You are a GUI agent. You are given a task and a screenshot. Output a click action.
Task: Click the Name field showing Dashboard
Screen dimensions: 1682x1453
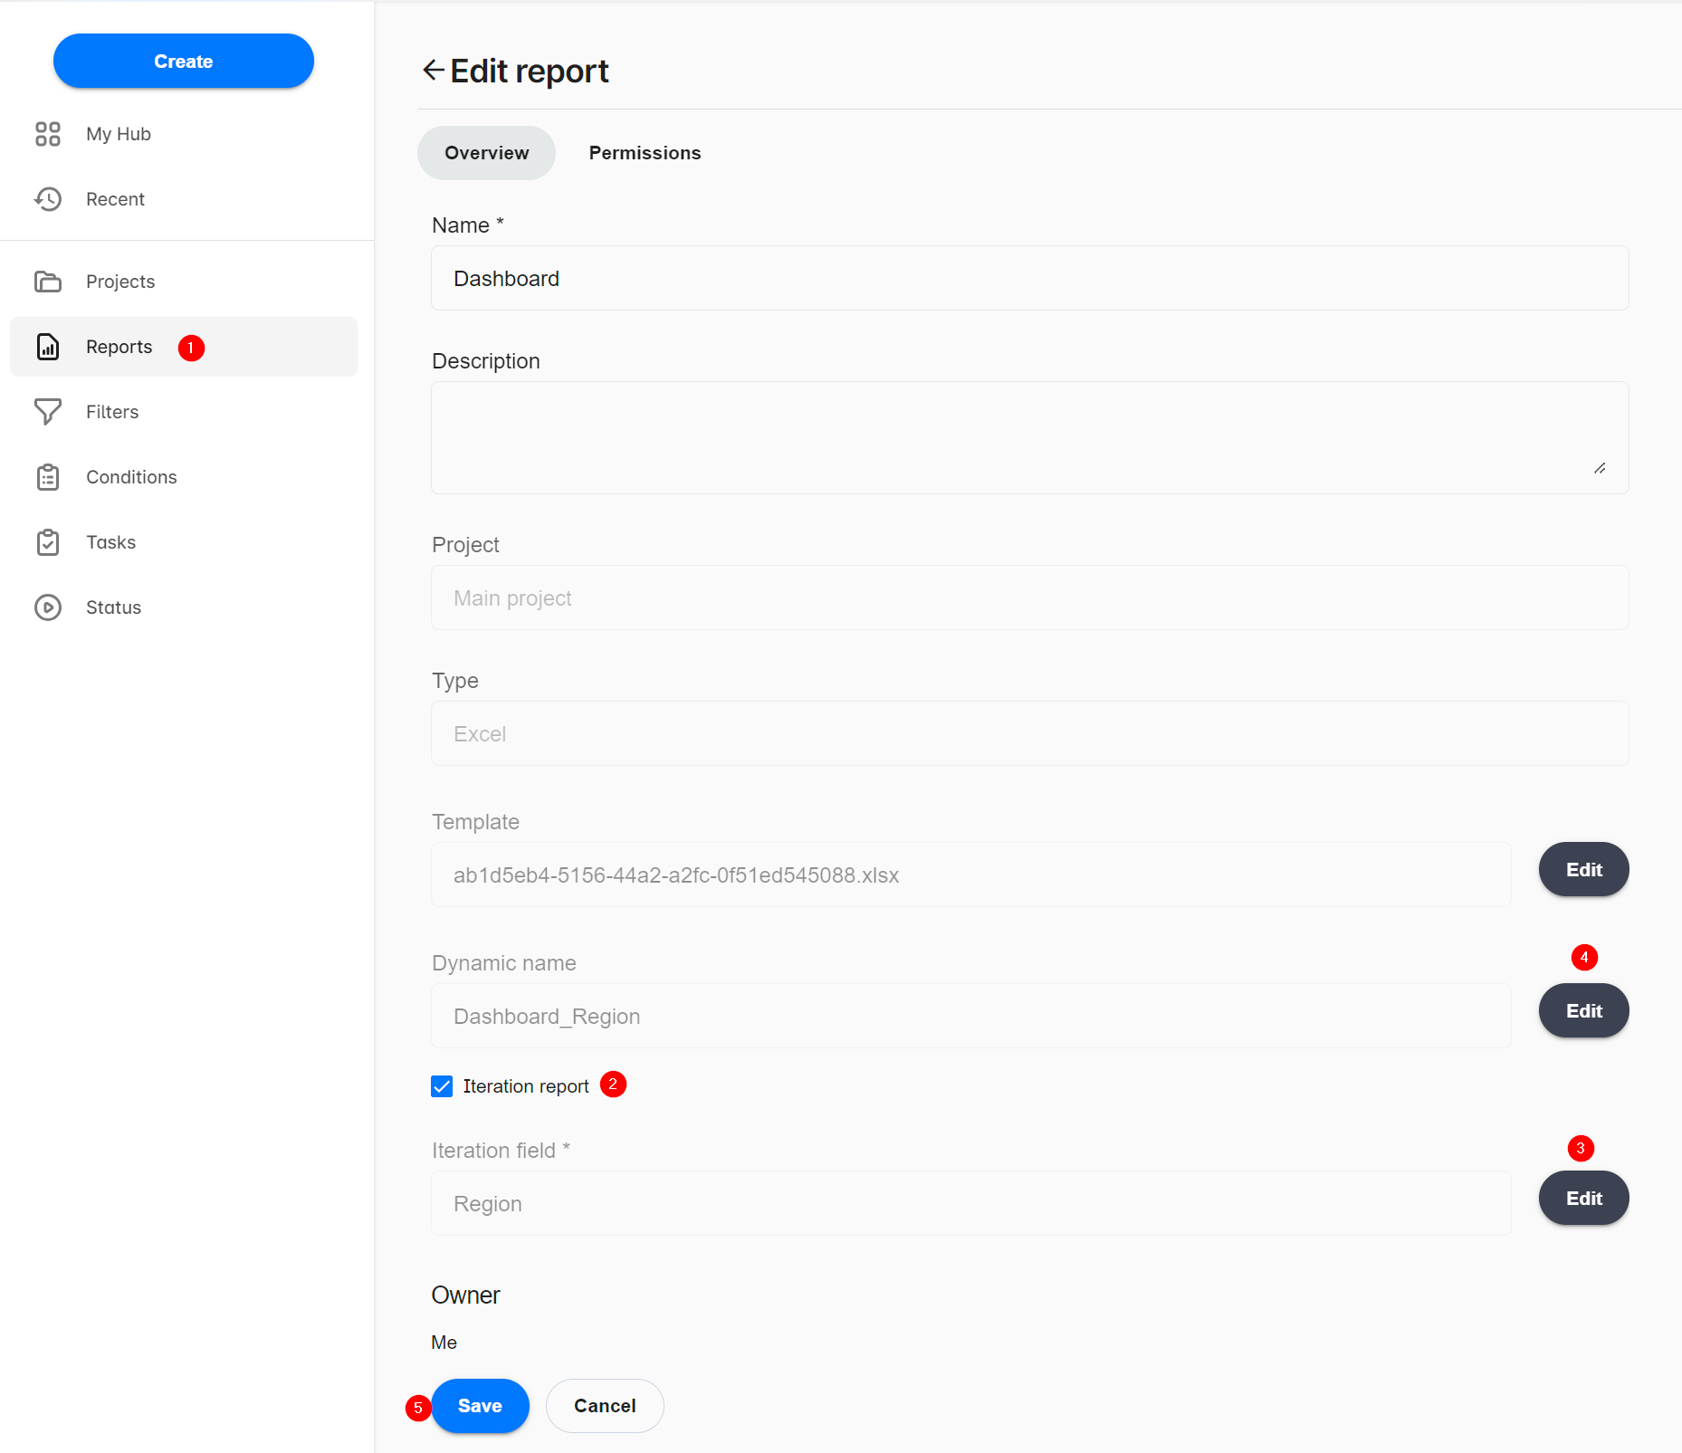coord(1028,278)
